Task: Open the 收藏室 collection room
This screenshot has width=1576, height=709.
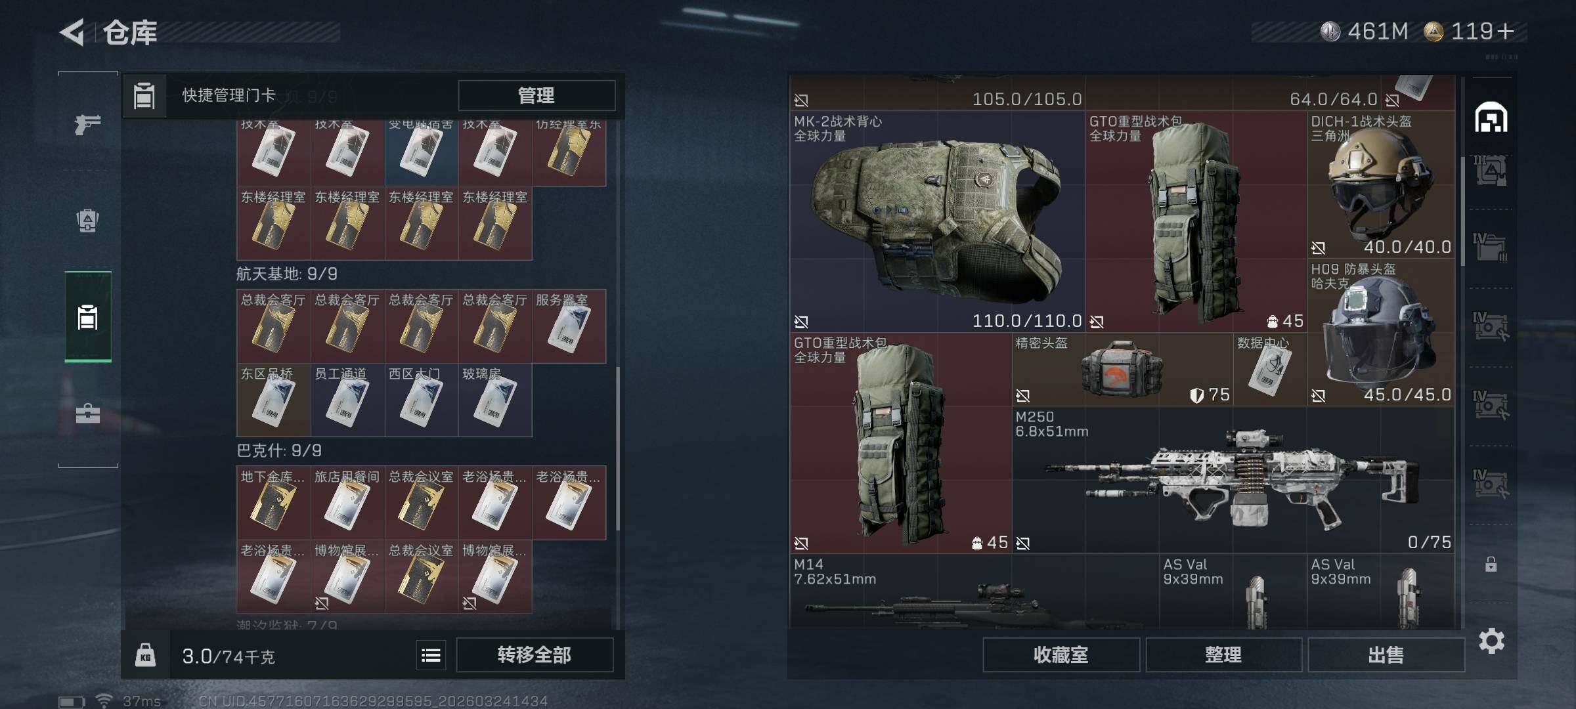Action: click(x=1061, y=655)
